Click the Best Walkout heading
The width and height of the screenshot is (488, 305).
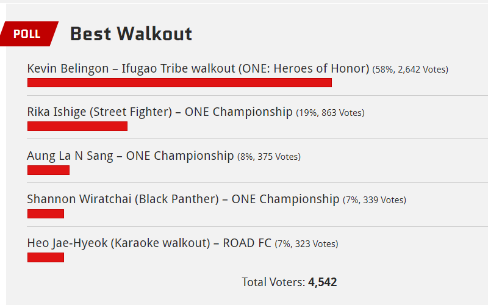(131, 34)
